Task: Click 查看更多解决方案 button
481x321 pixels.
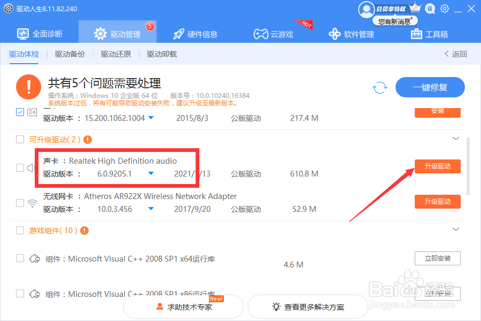Action: tap(308, 307)
